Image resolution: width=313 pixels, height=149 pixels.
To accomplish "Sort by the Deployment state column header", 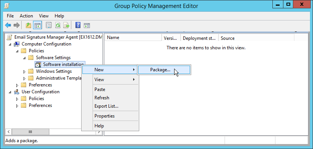I will click(200, 38).
